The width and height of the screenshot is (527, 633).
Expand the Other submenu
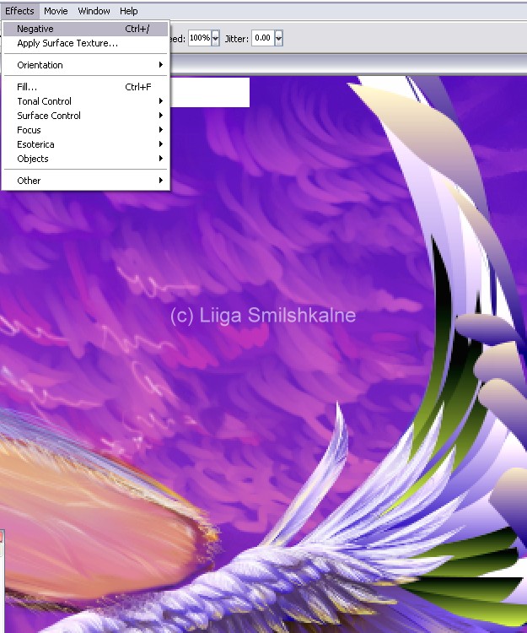(x=85, y=181)
